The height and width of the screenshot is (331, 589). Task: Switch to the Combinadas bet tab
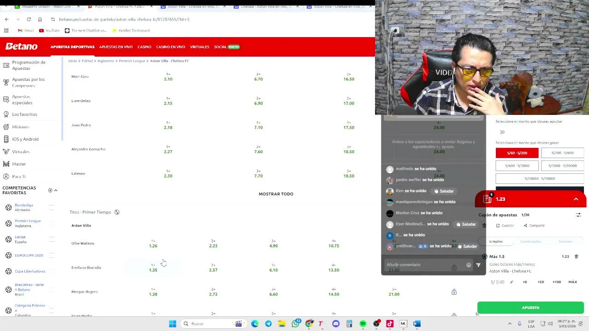click(531, 241)
